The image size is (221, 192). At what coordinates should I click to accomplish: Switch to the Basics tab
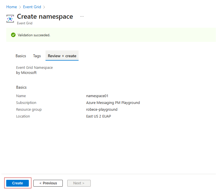[x=21, y=56]
